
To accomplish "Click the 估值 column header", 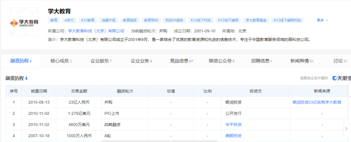I will coord(171,91).
